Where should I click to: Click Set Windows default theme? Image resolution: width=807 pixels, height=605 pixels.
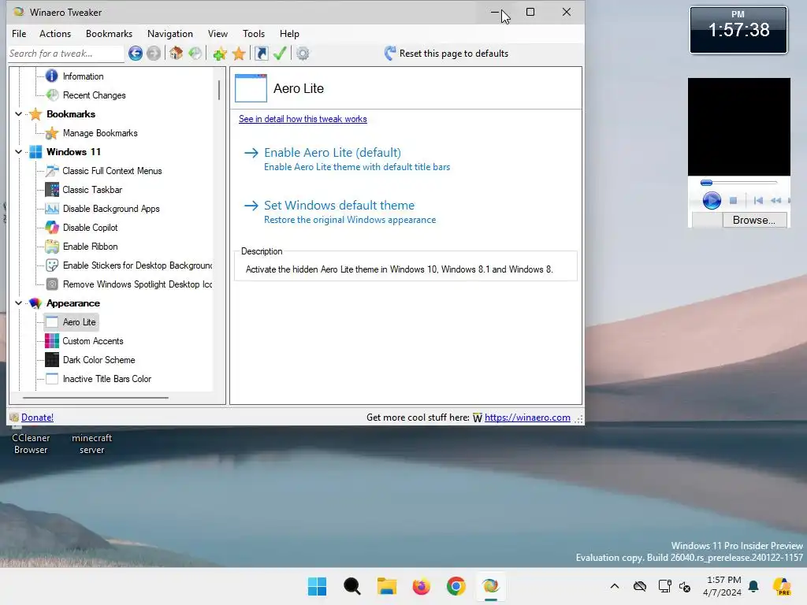339,206
